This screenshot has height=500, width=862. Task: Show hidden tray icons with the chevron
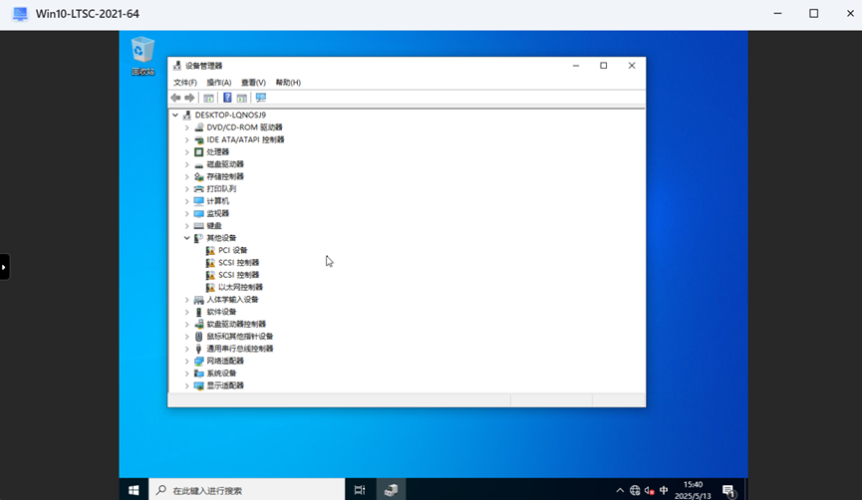click(620, 490)
